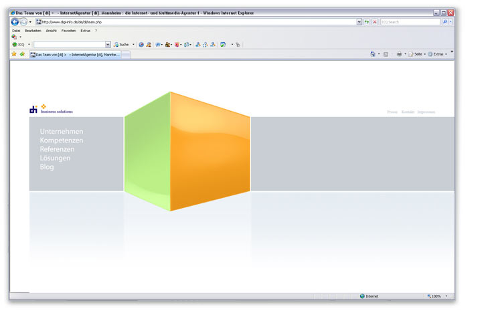Image resolution: width=502 pixels, height=321 pixels.
Task: Expand the address bar URL dropdown
Action: click(x=359, y=22)
